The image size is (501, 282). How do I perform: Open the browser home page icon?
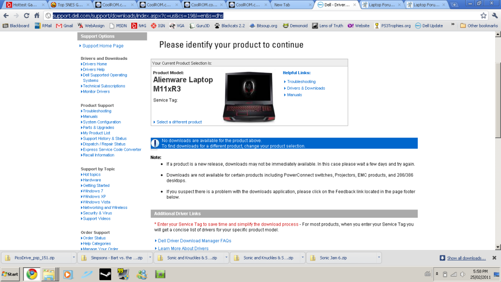[x=37, y=15]
